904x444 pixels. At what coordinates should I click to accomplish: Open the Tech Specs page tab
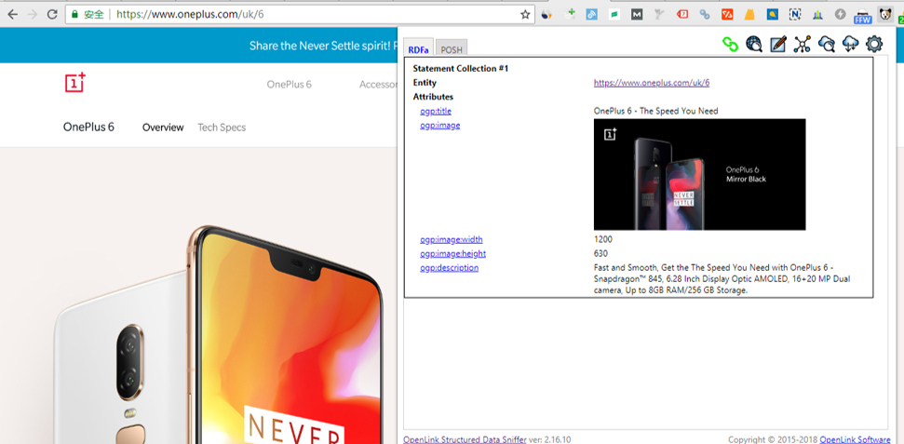[x=222, y=128]
